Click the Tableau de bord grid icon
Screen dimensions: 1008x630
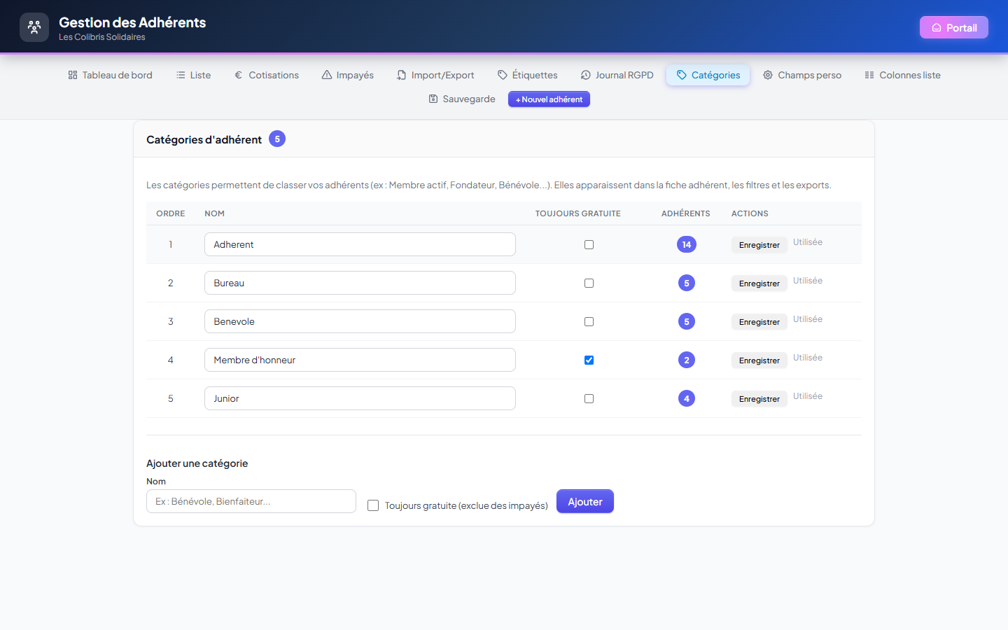click(x=73, y=75)
